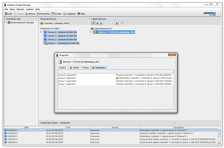Collapse the Connector 0 physical device list
The width and height of the screenshot is (224, 148).
41,32
